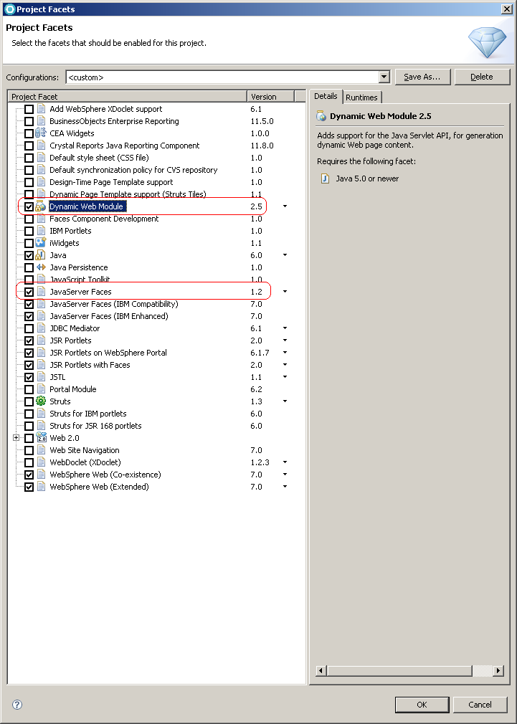Uncheck WebSphere Web (Co-existence) checkbox
517x724 pixels.
click(x=29, y=475)
